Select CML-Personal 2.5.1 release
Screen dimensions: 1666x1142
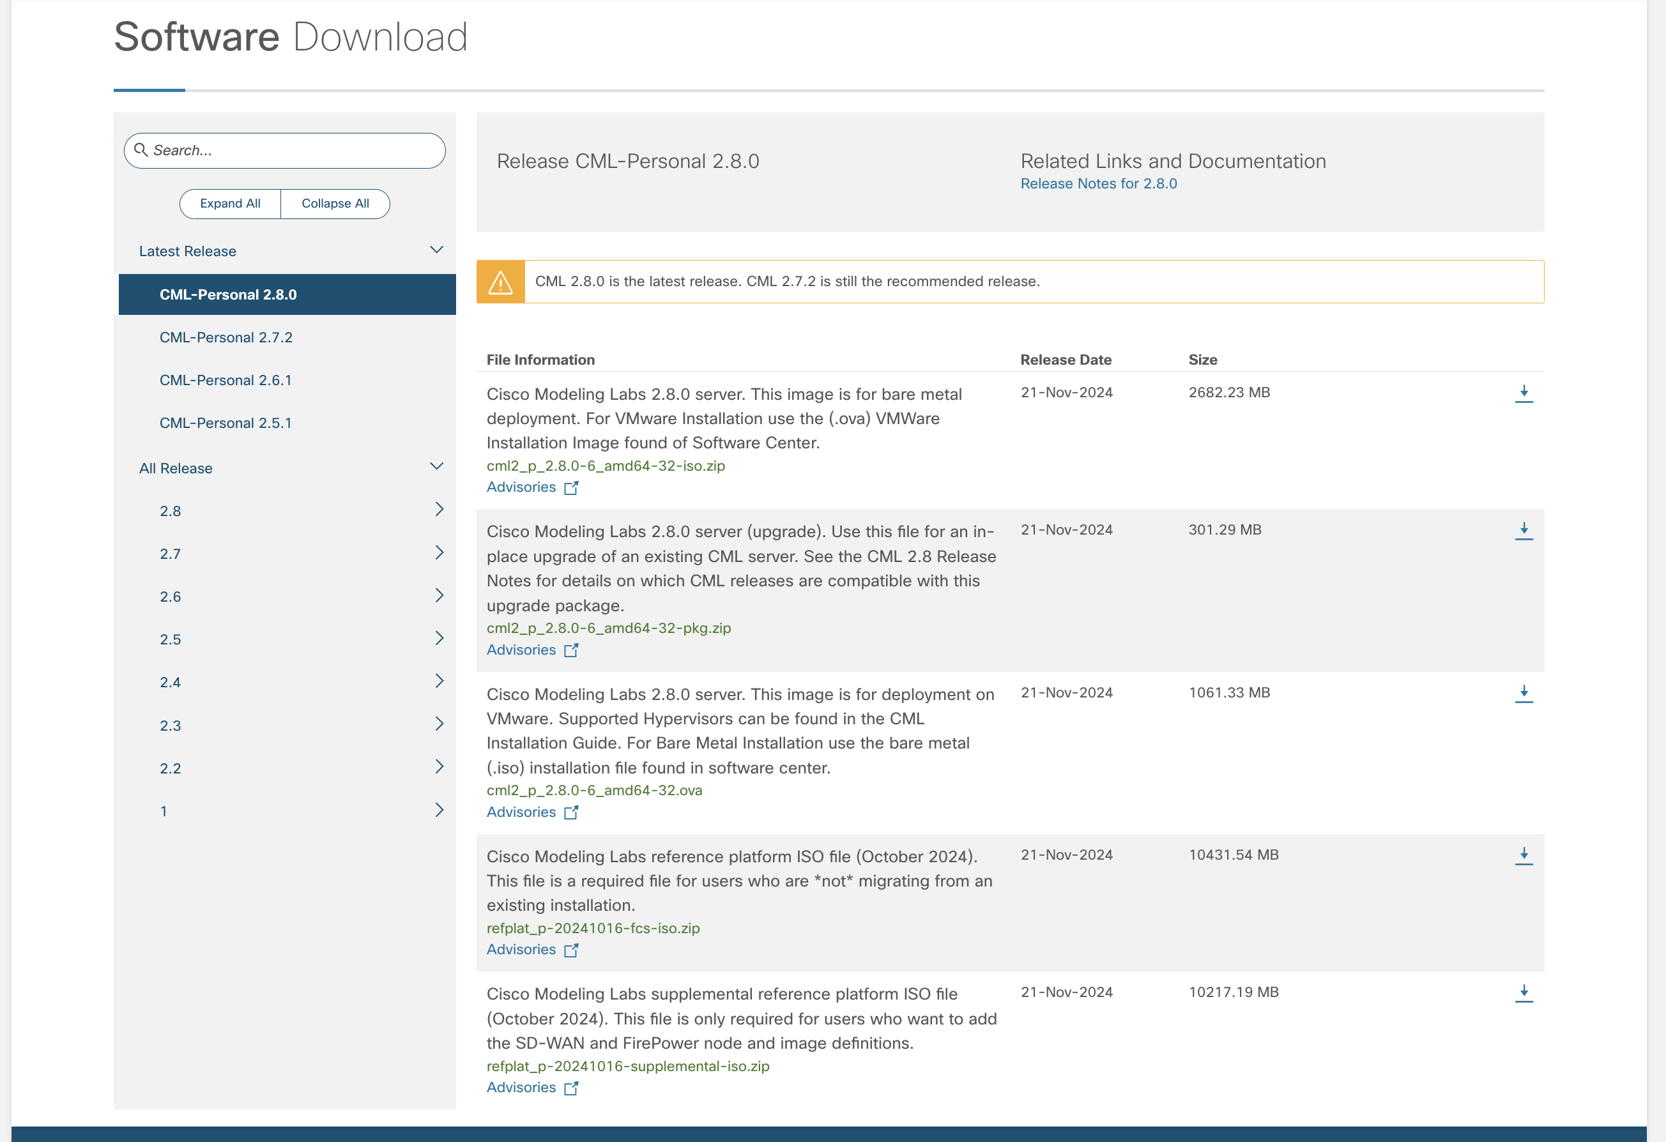point(225,423)
